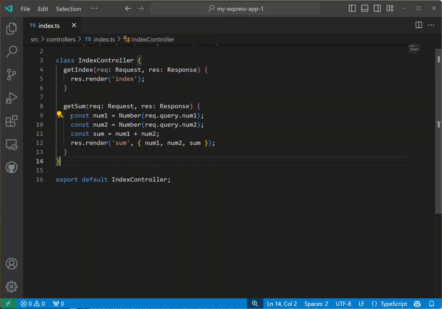Click the lightbulb quick fix on line 9
Image resolution: width=442 pixels, height=309 pixels.
coord(60,114)
